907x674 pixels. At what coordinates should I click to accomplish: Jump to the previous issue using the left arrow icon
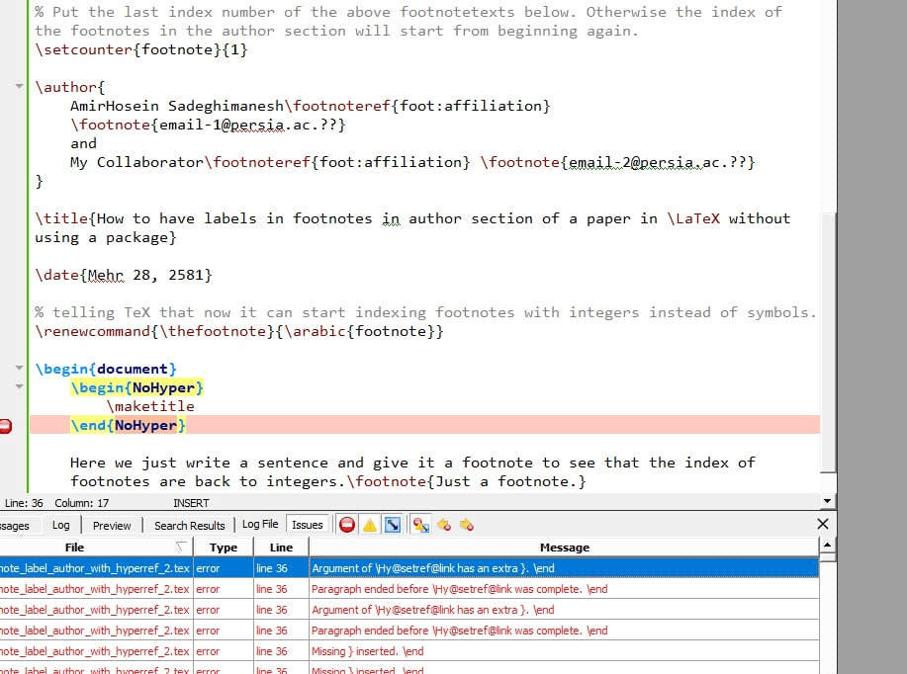pyautogui.click(x=443, y=525)
